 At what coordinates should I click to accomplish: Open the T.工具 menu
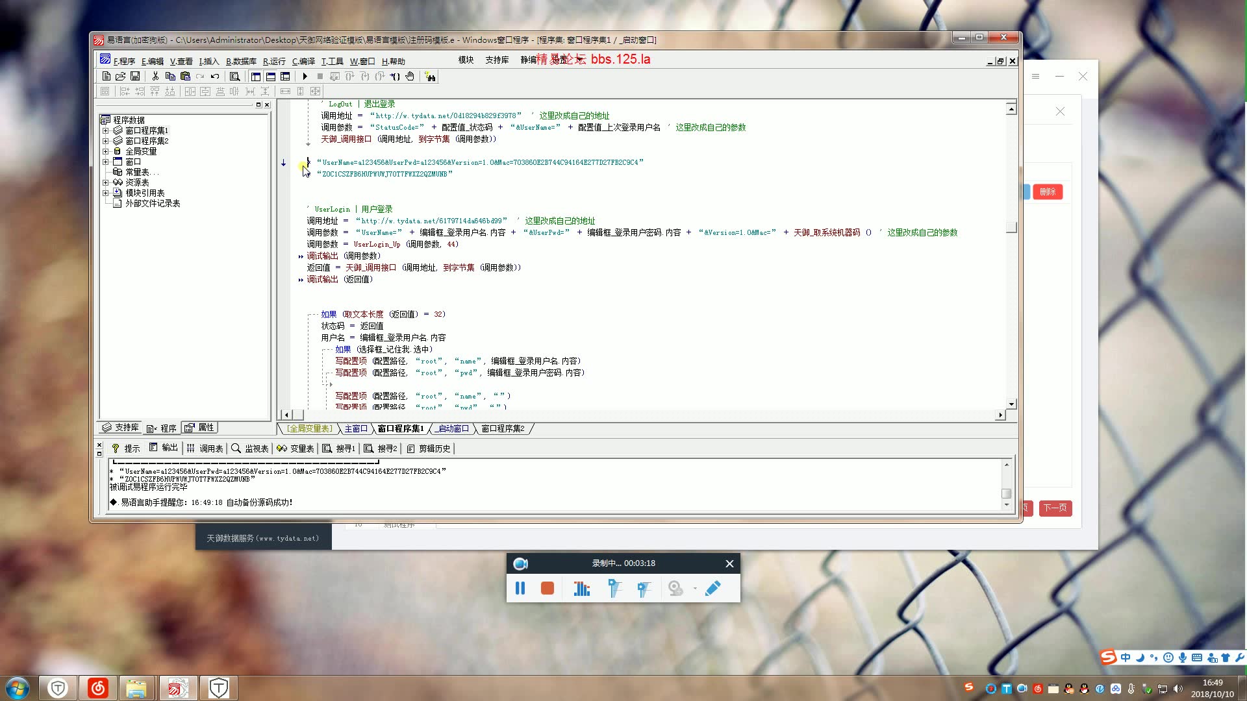point(332,61)
